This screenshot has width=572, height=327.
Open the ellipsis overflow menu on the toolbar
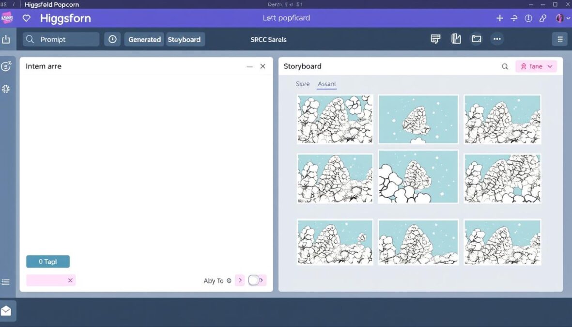point(497,38)
